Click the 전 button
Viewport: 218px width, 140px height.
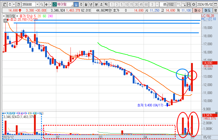tap(18, 5)
